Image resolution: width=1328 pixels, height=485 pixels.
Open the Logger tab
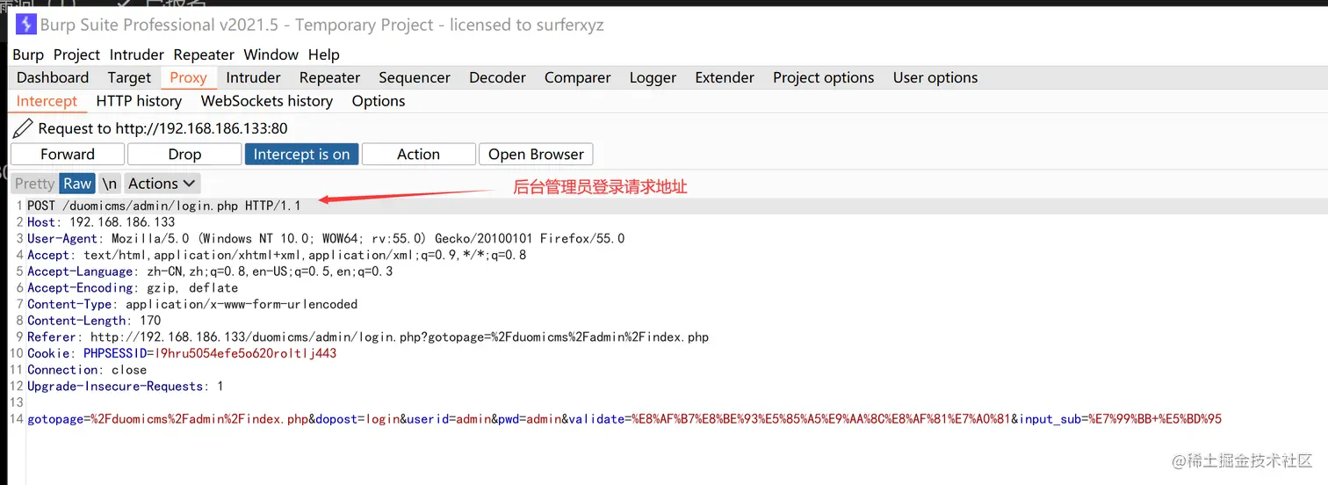[x=653, y=77]
